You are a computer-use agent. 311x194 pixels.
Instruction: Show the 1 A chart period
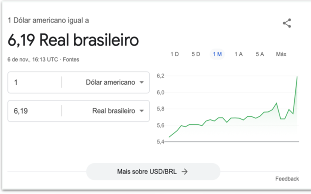pos(238,54)
